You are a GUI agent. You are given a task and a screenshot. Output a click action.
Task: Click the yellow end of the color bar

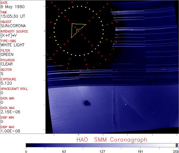pyautogui.click(x=176, y=145)
